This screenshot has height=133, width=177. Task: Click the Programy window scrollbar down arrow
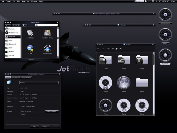[x=58, y=57]
